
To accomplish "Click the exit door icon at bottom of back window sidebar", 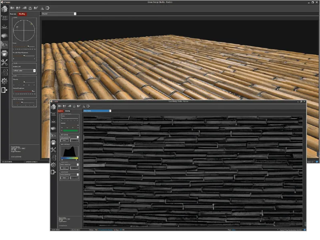I will tap(4, 90).
